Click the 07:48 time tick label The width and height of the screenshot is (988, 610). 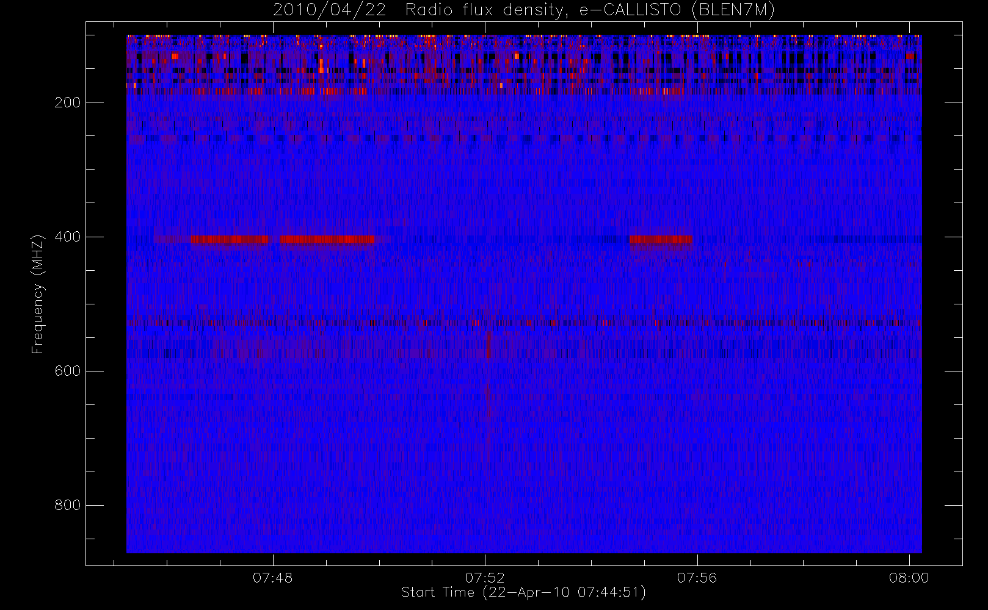[273, 578]
